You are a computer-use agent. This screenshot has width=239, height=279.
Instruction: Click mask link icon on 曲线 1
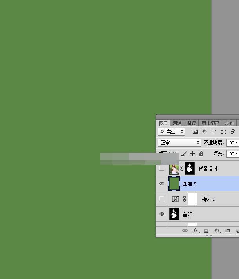pos(185,199)
